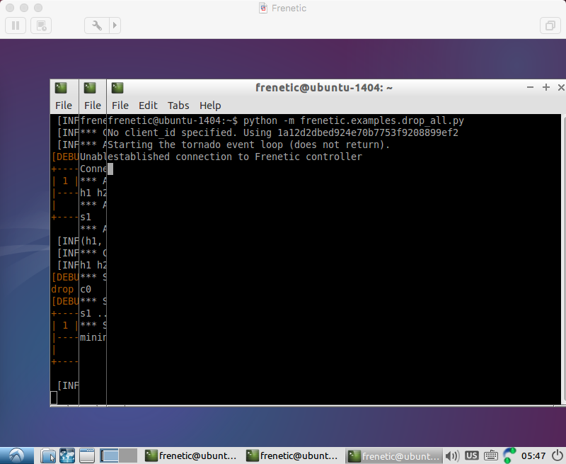Viewport: 566px width, 464px height.
Task: Click the front terminal window's title icon
Action: (x=117, y=88)
